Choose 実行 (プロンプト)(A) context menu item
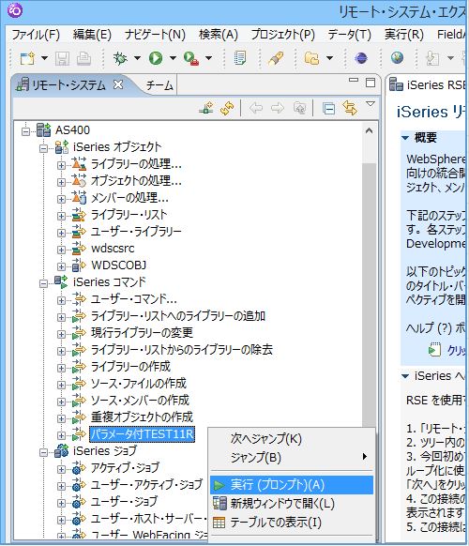 (292, 485)
